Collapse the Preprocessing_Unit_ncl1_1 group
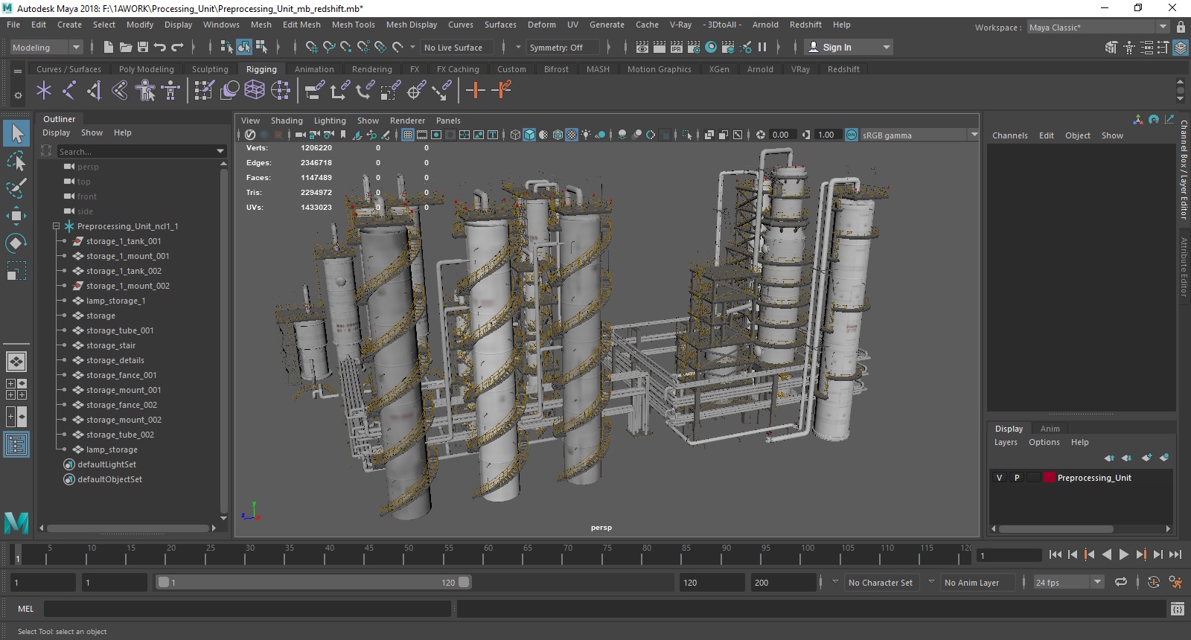The height and width of the screenshot is (640, 1191). (56, 226)
